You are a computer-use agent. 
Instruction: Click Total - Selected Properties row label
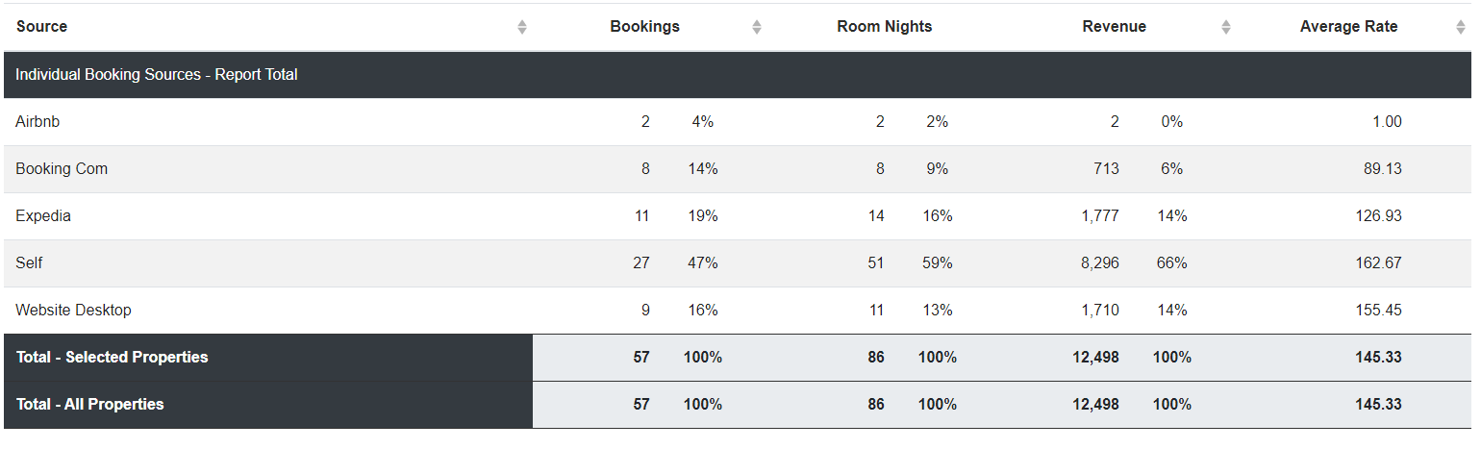[x=112, y=357]
